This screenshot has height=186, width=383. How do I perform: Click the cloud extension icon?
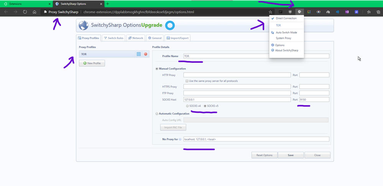click(328, 12)
